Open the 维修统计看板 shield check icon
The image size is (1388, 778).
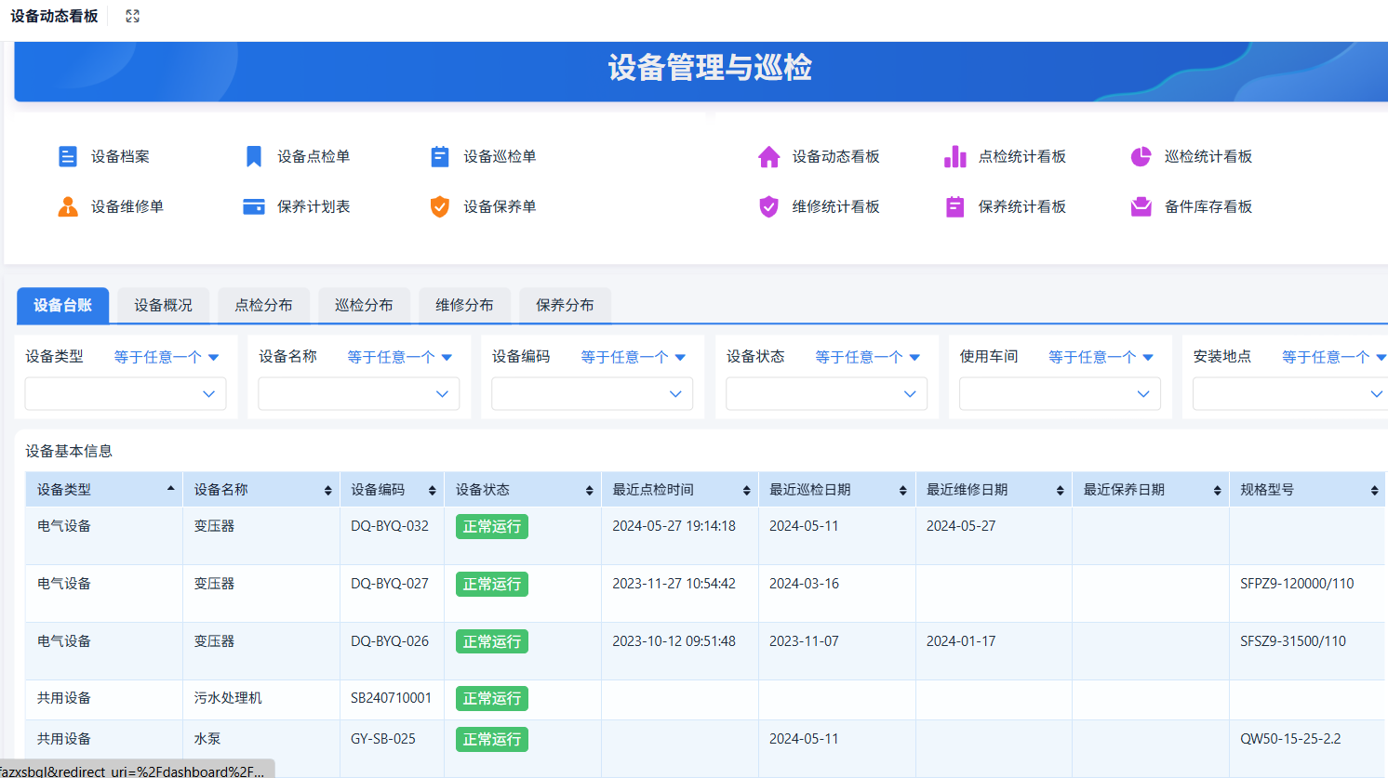[768, 206]
